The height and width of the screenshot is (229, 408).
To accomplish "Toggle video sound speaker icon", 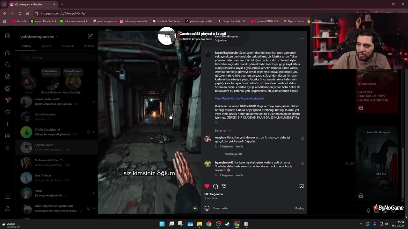I will [195, 208].
